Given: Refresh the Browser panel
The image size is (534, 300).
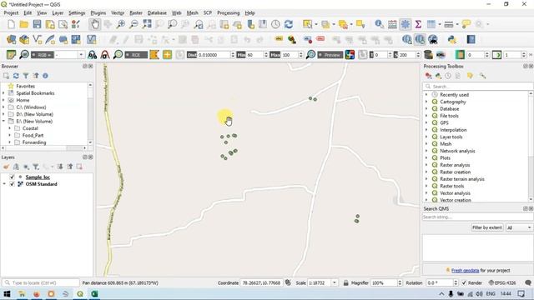Looking at the screenshot, I should [x=16, y=76].
